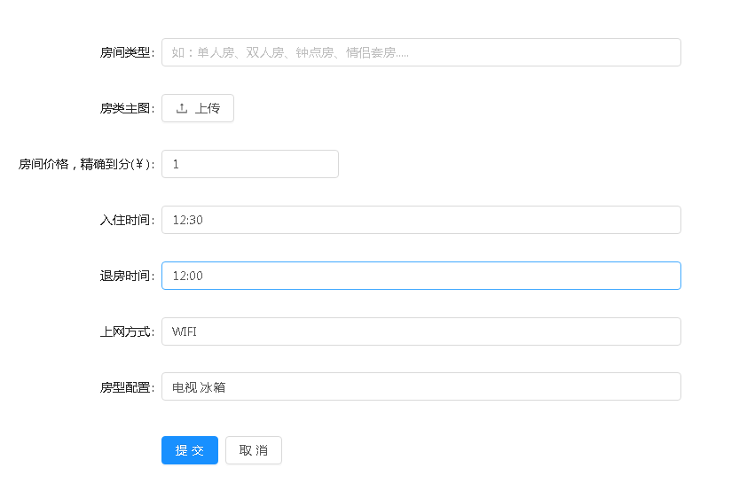
Task: Click the placeholder text 如：单人房、双人房
Action: click(x=228, y=52)
